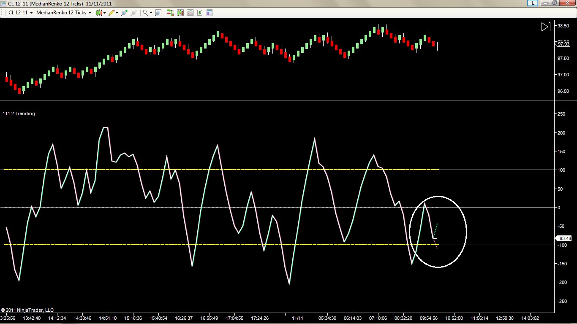Image resolution: width=577 pixels, height=324 pixels.
Task: Click the "07:10:06" time axis label
Action: (x=378, y=318)
